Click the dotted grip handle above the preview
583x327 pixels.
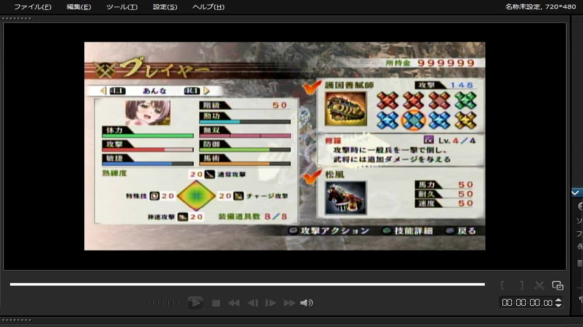point(17,18)
